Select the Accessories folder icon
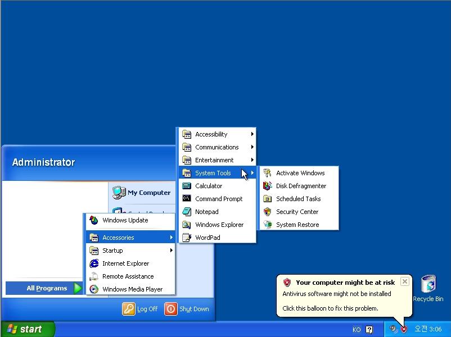 pos(94,238)
